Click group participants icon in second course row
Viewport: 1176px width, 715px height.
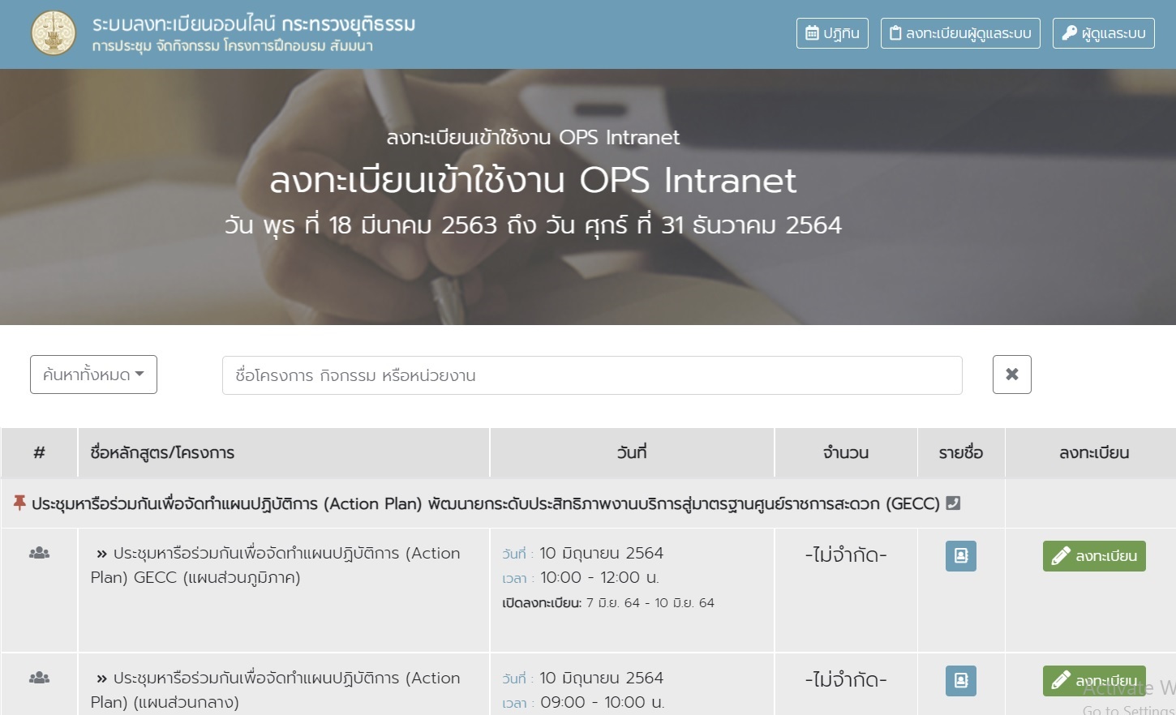(39, 678)
